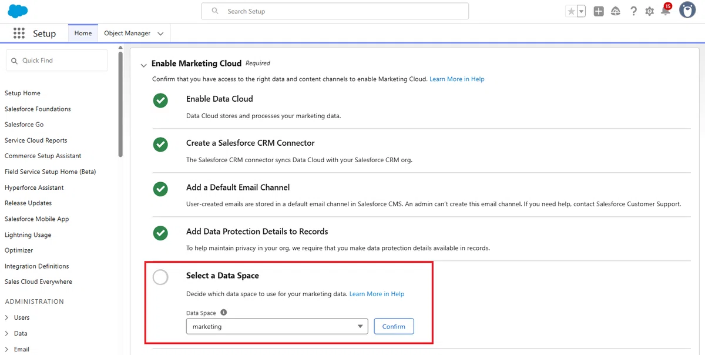The image size is (705, 355).
Task: Click the Quick Find input box
Action: pyautogui.click(x=57, y=61)
